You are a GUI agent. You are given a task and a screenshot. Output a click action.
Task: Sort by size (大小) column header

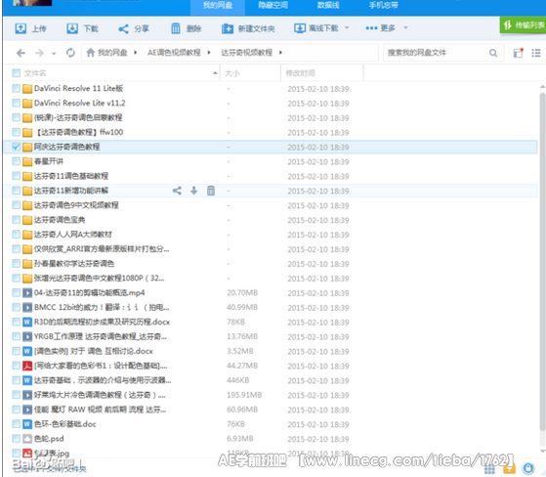tap(232, 73)
